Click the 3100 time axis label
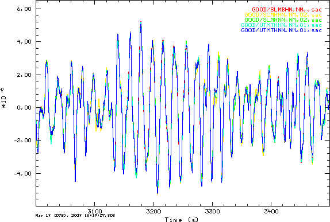This screenshot has width=330, height=222. [95, 211]
